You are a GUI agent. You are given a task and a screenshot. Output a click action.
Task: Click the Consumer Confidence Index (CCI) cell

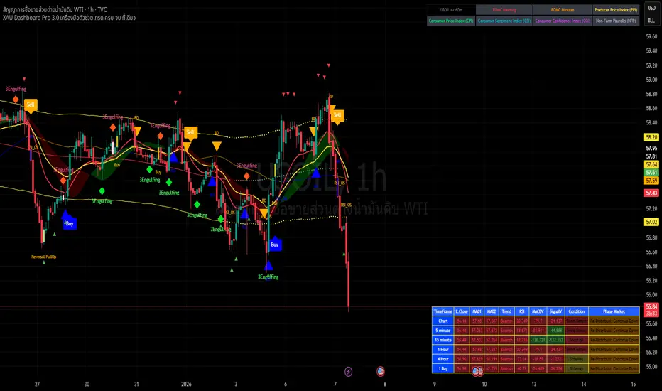563,21
